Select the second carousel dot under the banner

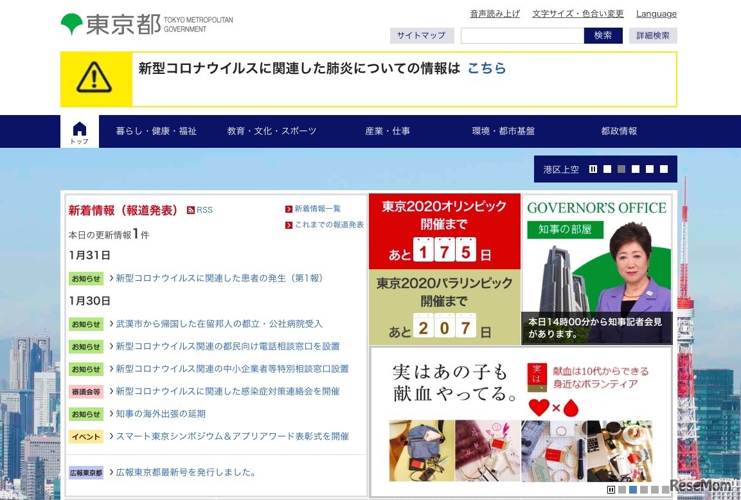tap(632, 490)
